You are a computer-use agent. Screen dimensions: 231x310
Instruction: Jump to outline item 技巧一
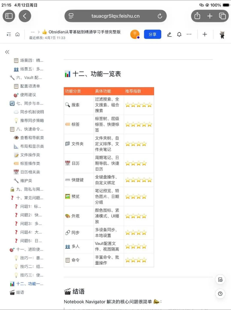tap(29, 258)
